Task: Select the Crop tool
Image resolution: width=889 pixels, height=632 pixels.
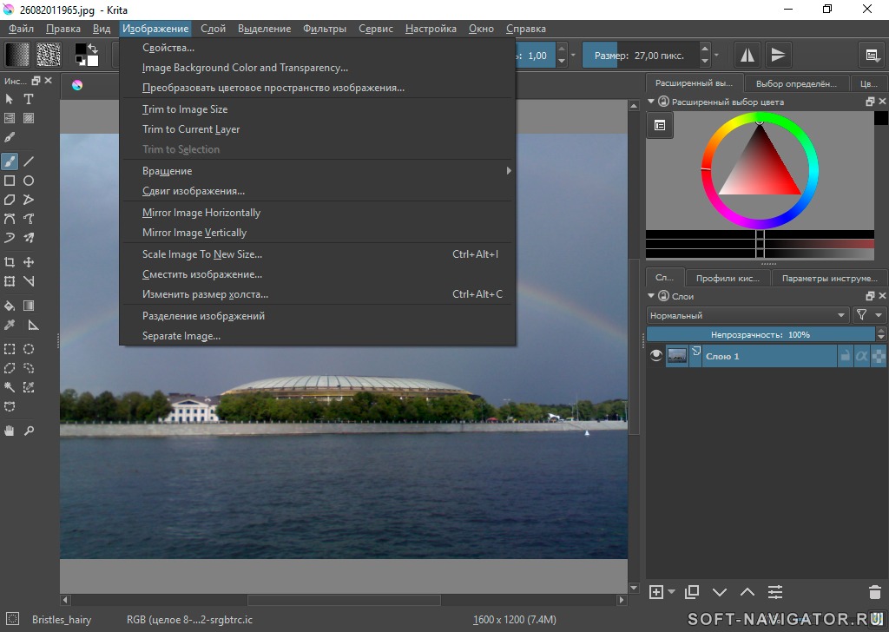Action: click(10, 262)
